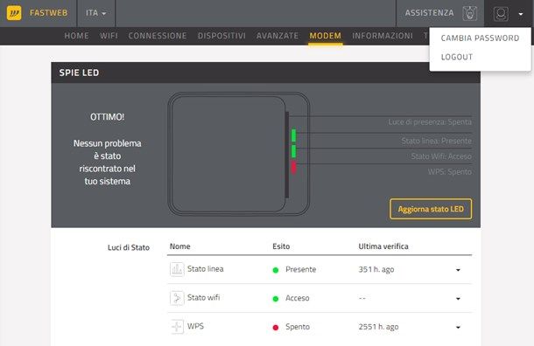Click the user profile avatar icon
This screenshot has width=534, height=346.
[501, 14]
